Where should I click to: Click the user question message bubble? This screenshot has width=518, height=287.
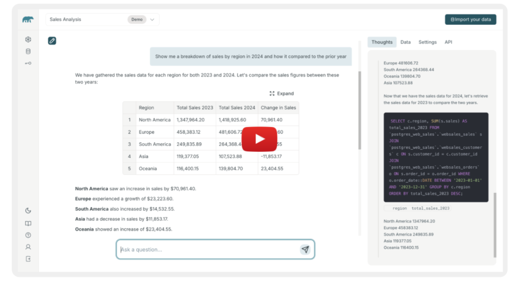coord(251,57)
